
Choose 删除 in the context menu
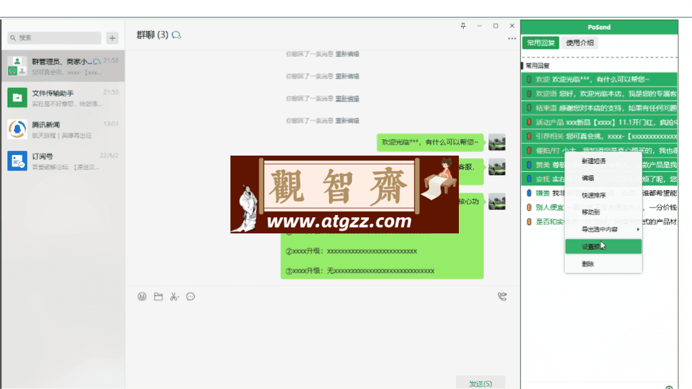point(603,264)
